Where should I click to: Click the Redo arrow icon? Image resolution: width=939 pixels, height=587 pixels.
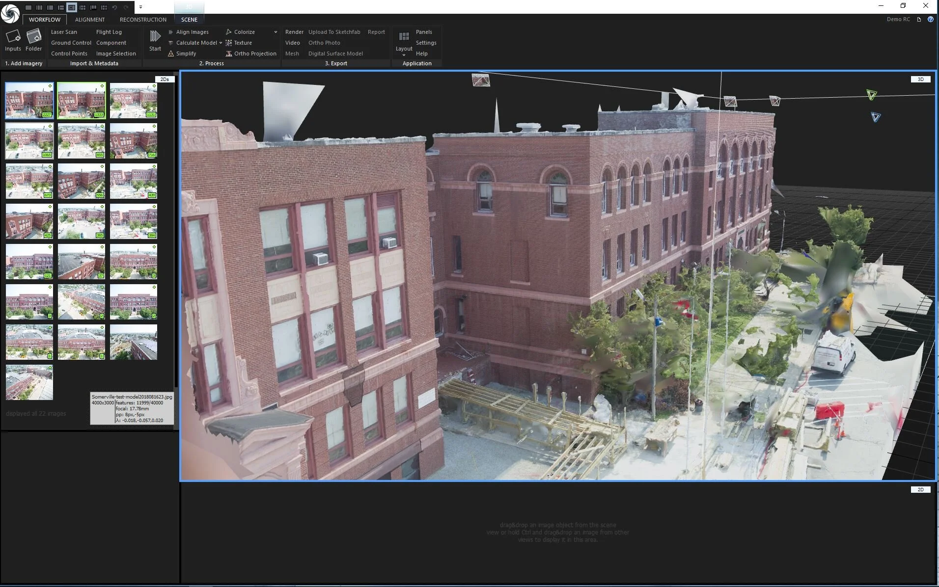point(126,7)
